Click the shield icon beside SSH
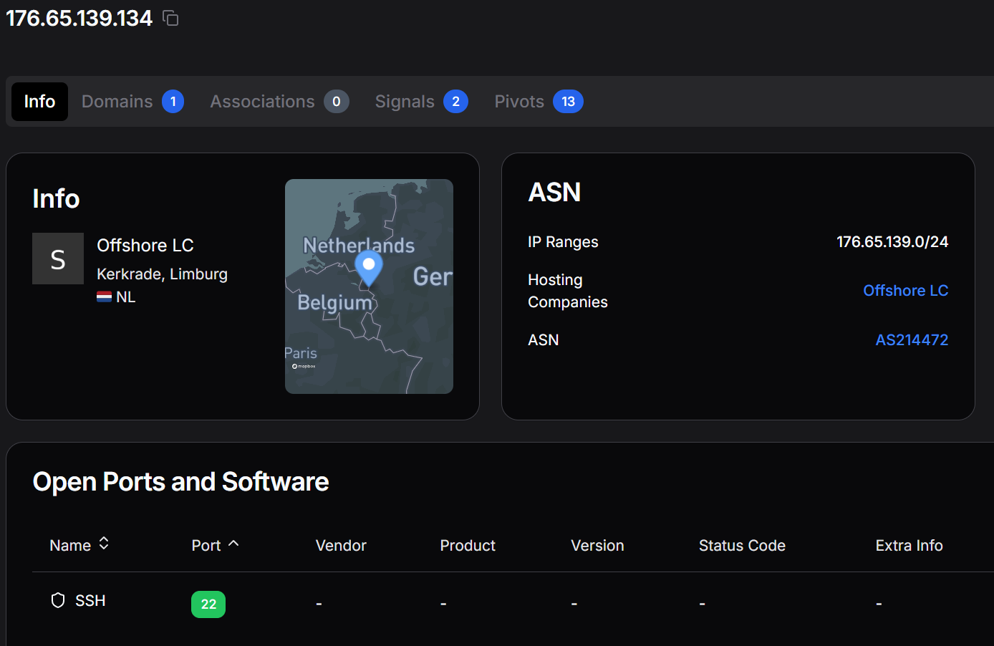Screen dimensions: 994x646 point(58,600)
